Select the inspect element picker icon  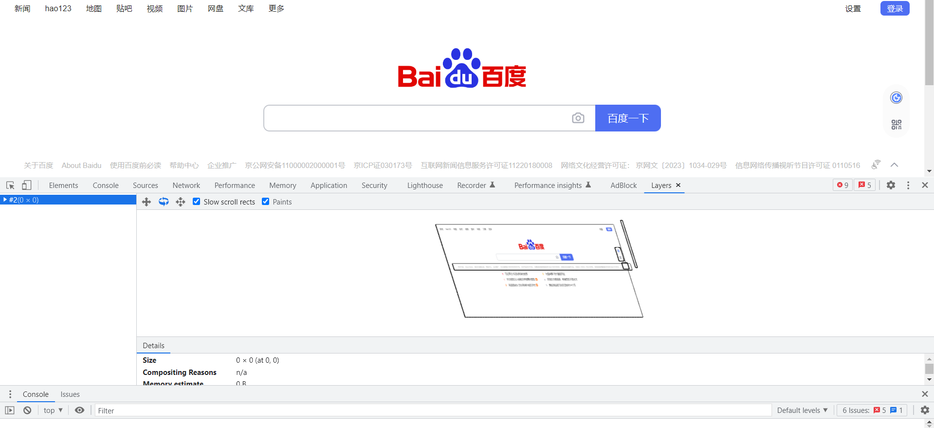point(10,185)
